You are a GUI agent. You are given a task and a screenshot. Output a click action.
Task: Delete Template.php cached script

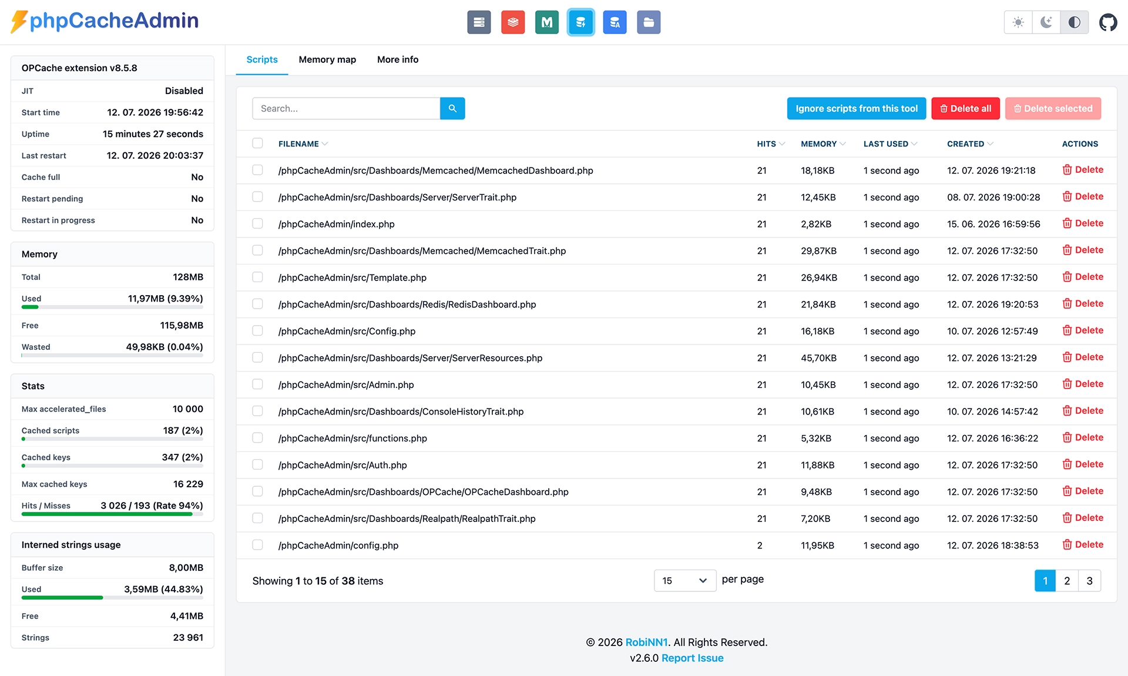pos(1083,277)
